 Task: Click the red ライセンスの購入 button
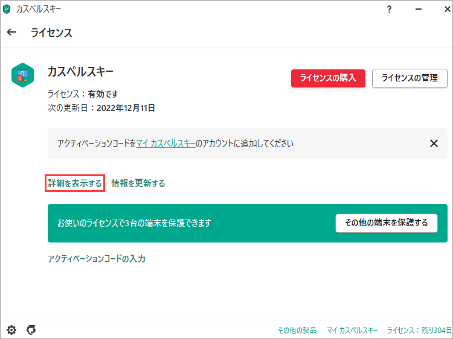[328, 78]
